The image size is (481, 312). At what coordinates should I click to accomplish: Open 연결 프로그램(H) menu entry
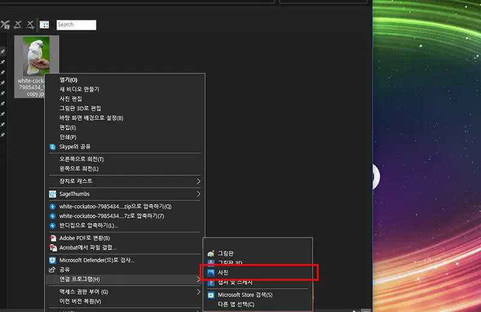coord(124,279)
